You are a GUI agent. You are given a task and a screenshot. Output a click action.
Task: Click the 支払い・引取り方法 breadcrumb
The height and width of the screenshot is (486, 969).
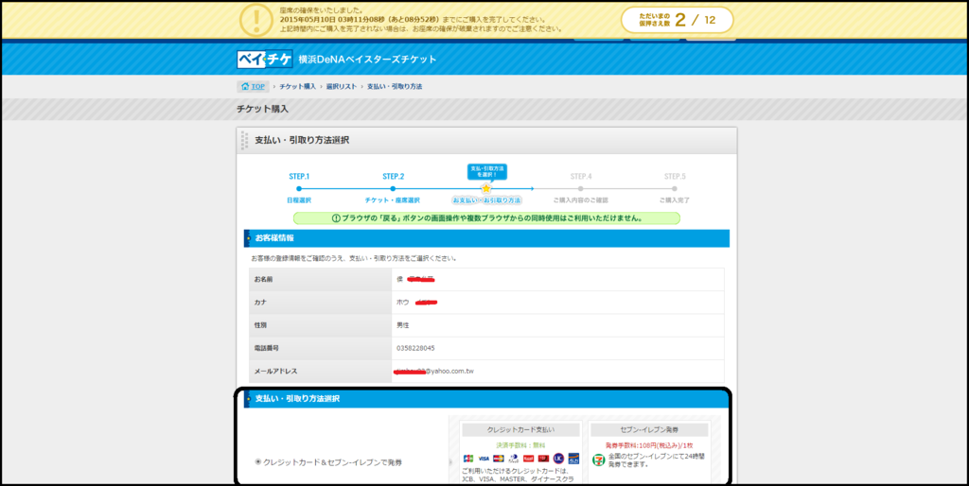point(395,86)
